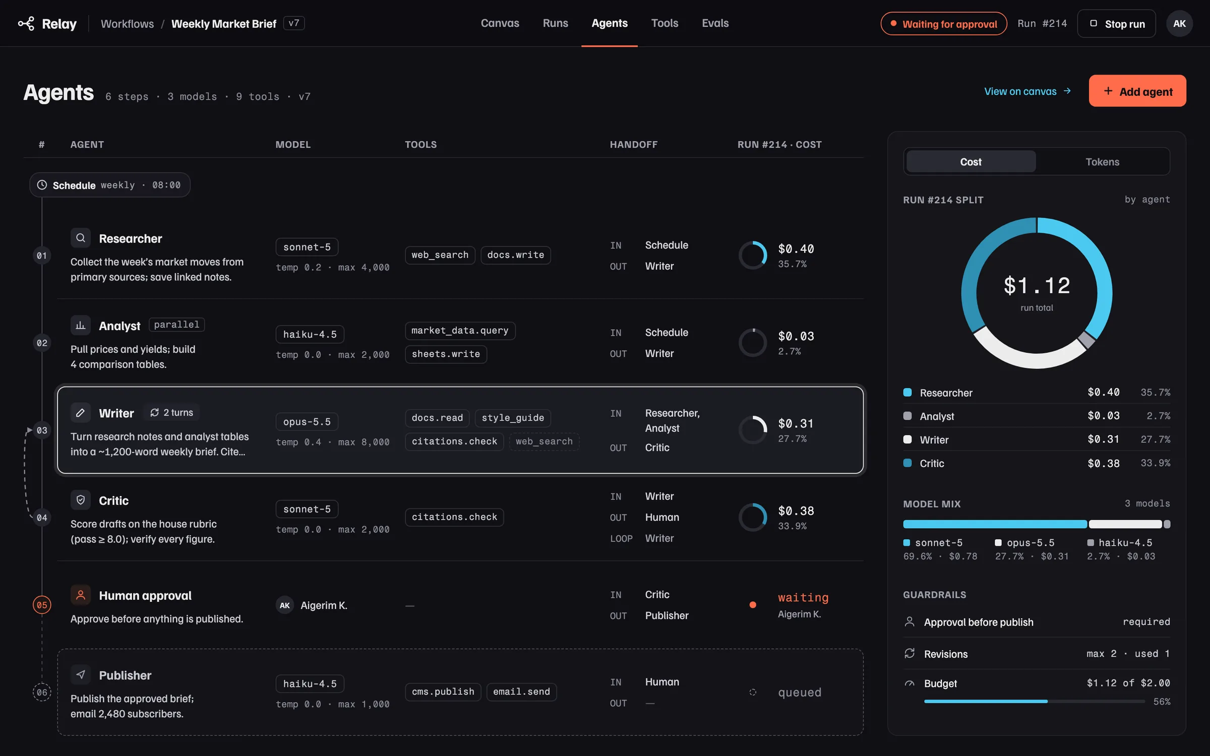Go to Workflows in the breadcrumb
The image size is (1210, 756).
[127, 24]
